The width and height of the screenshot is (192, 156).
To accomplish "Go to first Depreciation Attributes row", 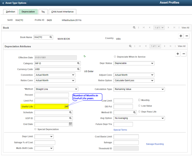I will click(x=140, y=46).
